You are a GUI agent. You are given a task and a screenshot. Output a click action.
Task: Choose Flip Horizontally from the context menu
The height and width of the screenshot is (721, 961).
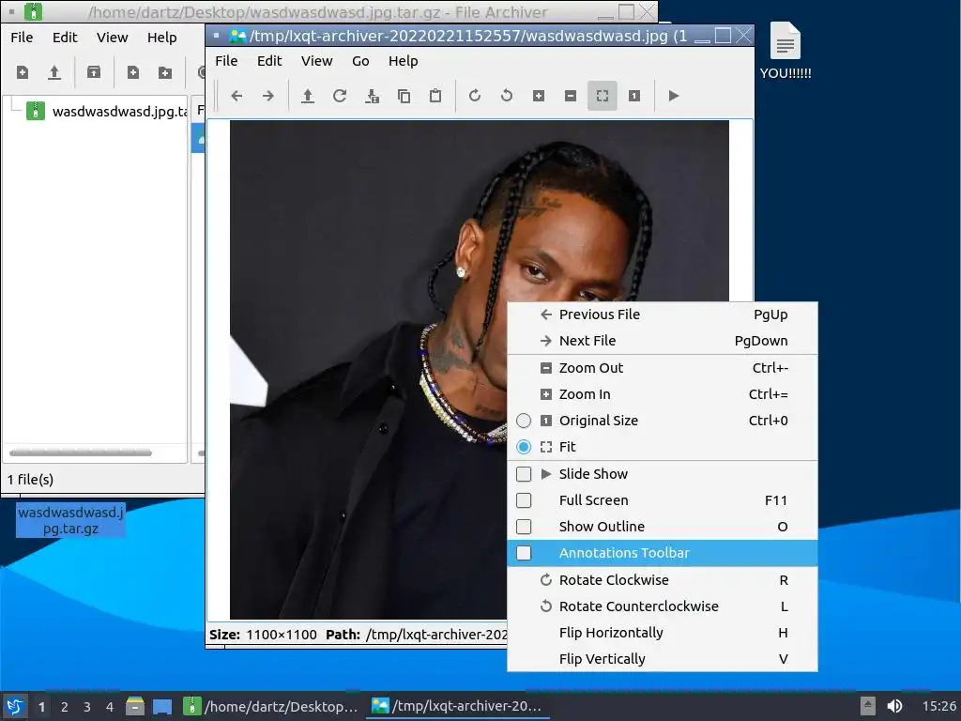click(663, 633)
